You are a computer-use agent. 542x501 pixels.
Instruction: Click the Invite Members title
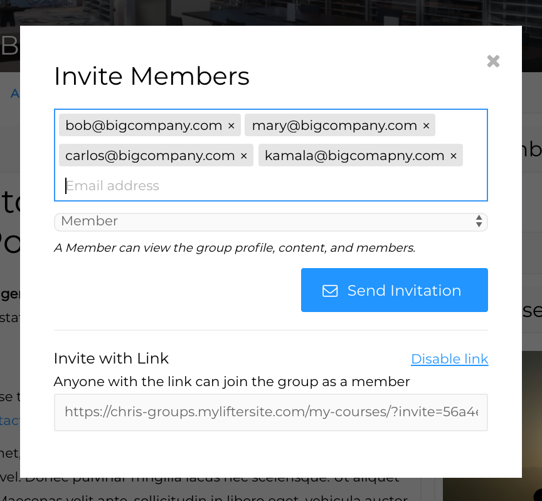coord(152,76)
